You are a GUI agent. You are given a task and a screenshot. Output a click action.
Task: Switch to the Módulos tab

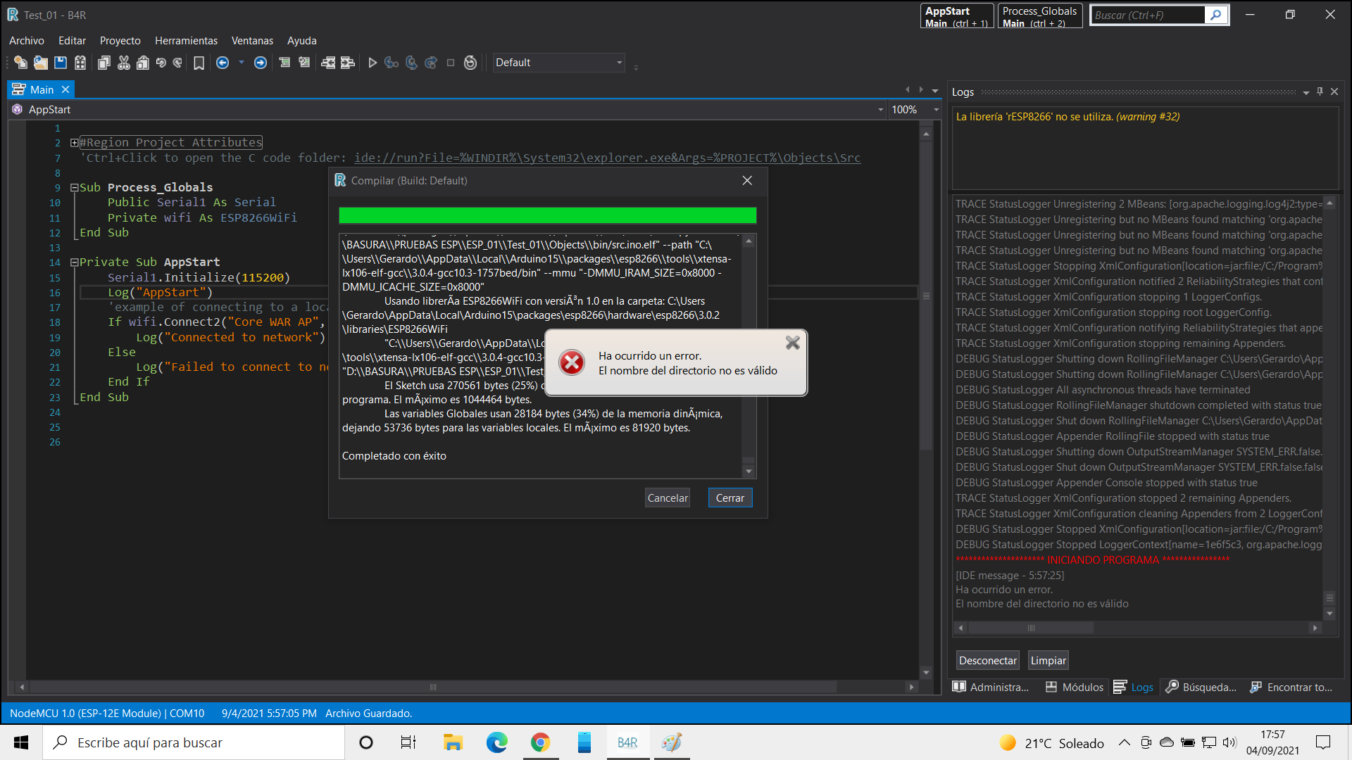[1075, 687]
